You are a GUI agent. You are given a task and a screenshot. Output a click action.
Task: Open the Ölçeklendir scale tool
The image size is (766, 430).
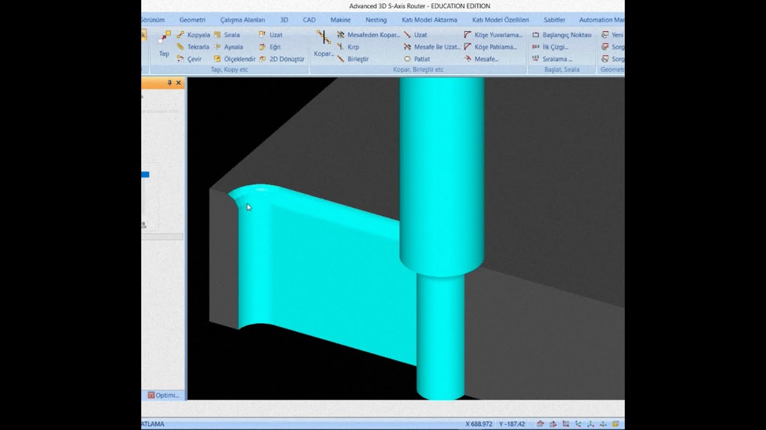(235, 59)
